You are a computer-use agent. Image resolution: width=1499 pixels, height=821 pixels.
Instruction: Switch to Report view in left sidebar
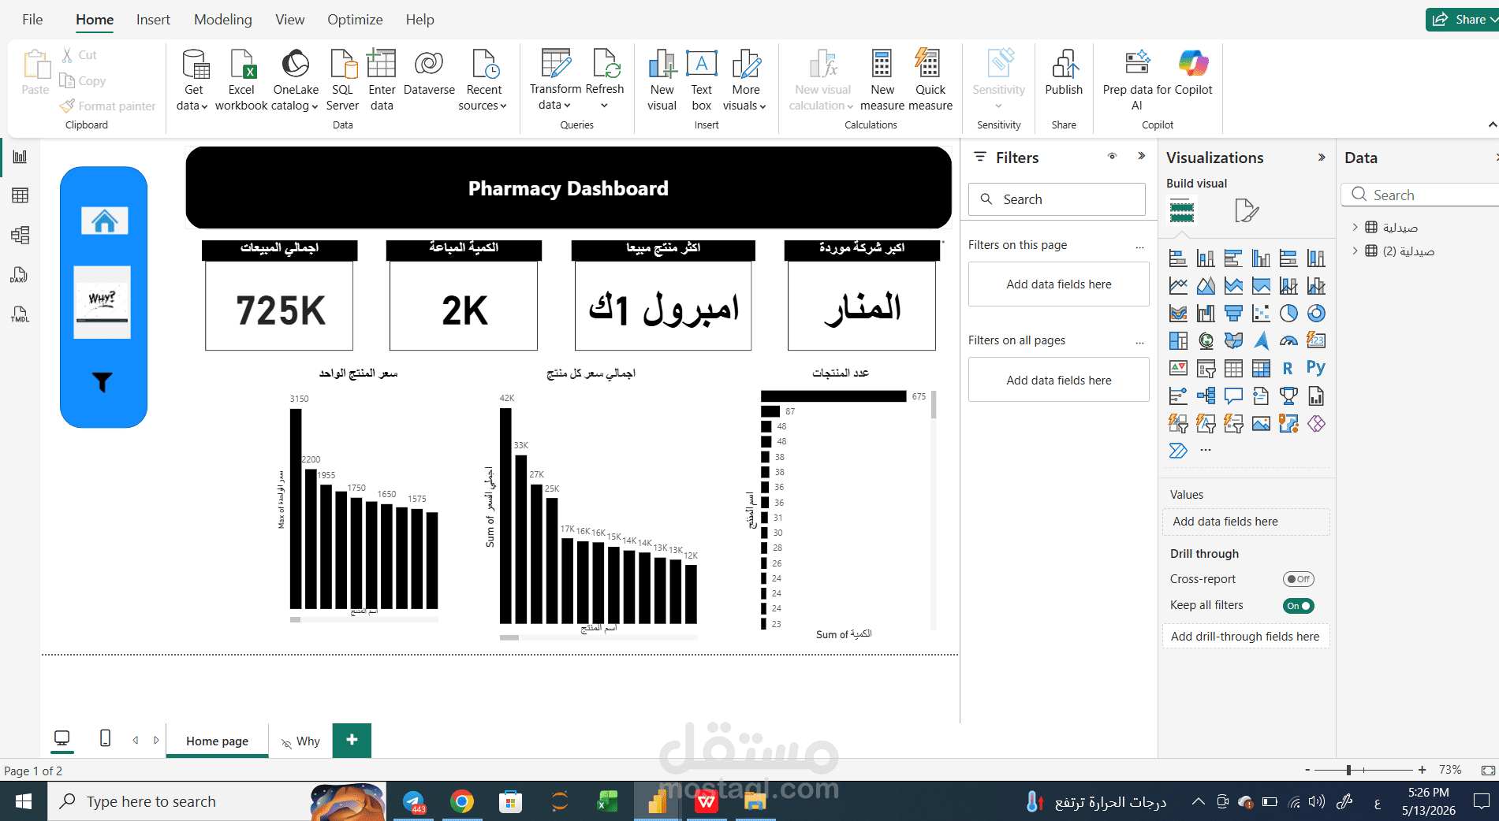point(20,157)
